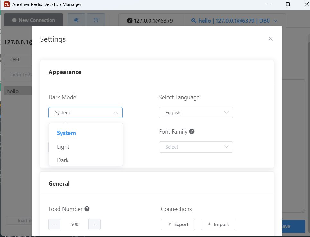Click the load more button
The height and width of the screenshot is (237, 310).
tap(19, 220)
